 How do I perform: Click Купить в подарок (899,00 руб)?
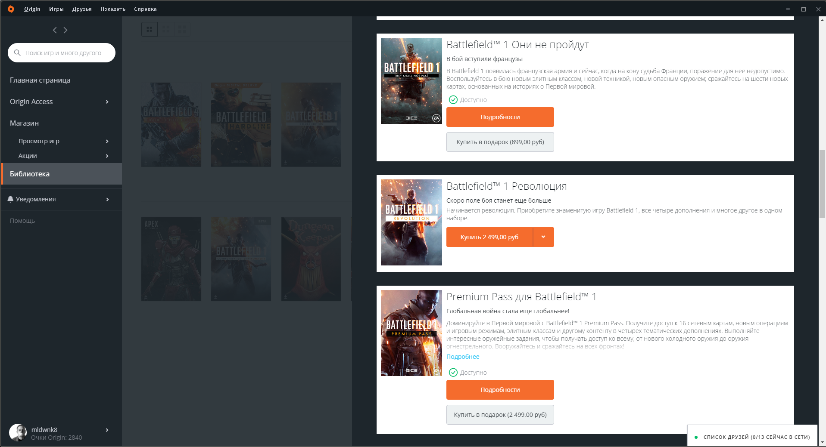[x=500, y=142]
